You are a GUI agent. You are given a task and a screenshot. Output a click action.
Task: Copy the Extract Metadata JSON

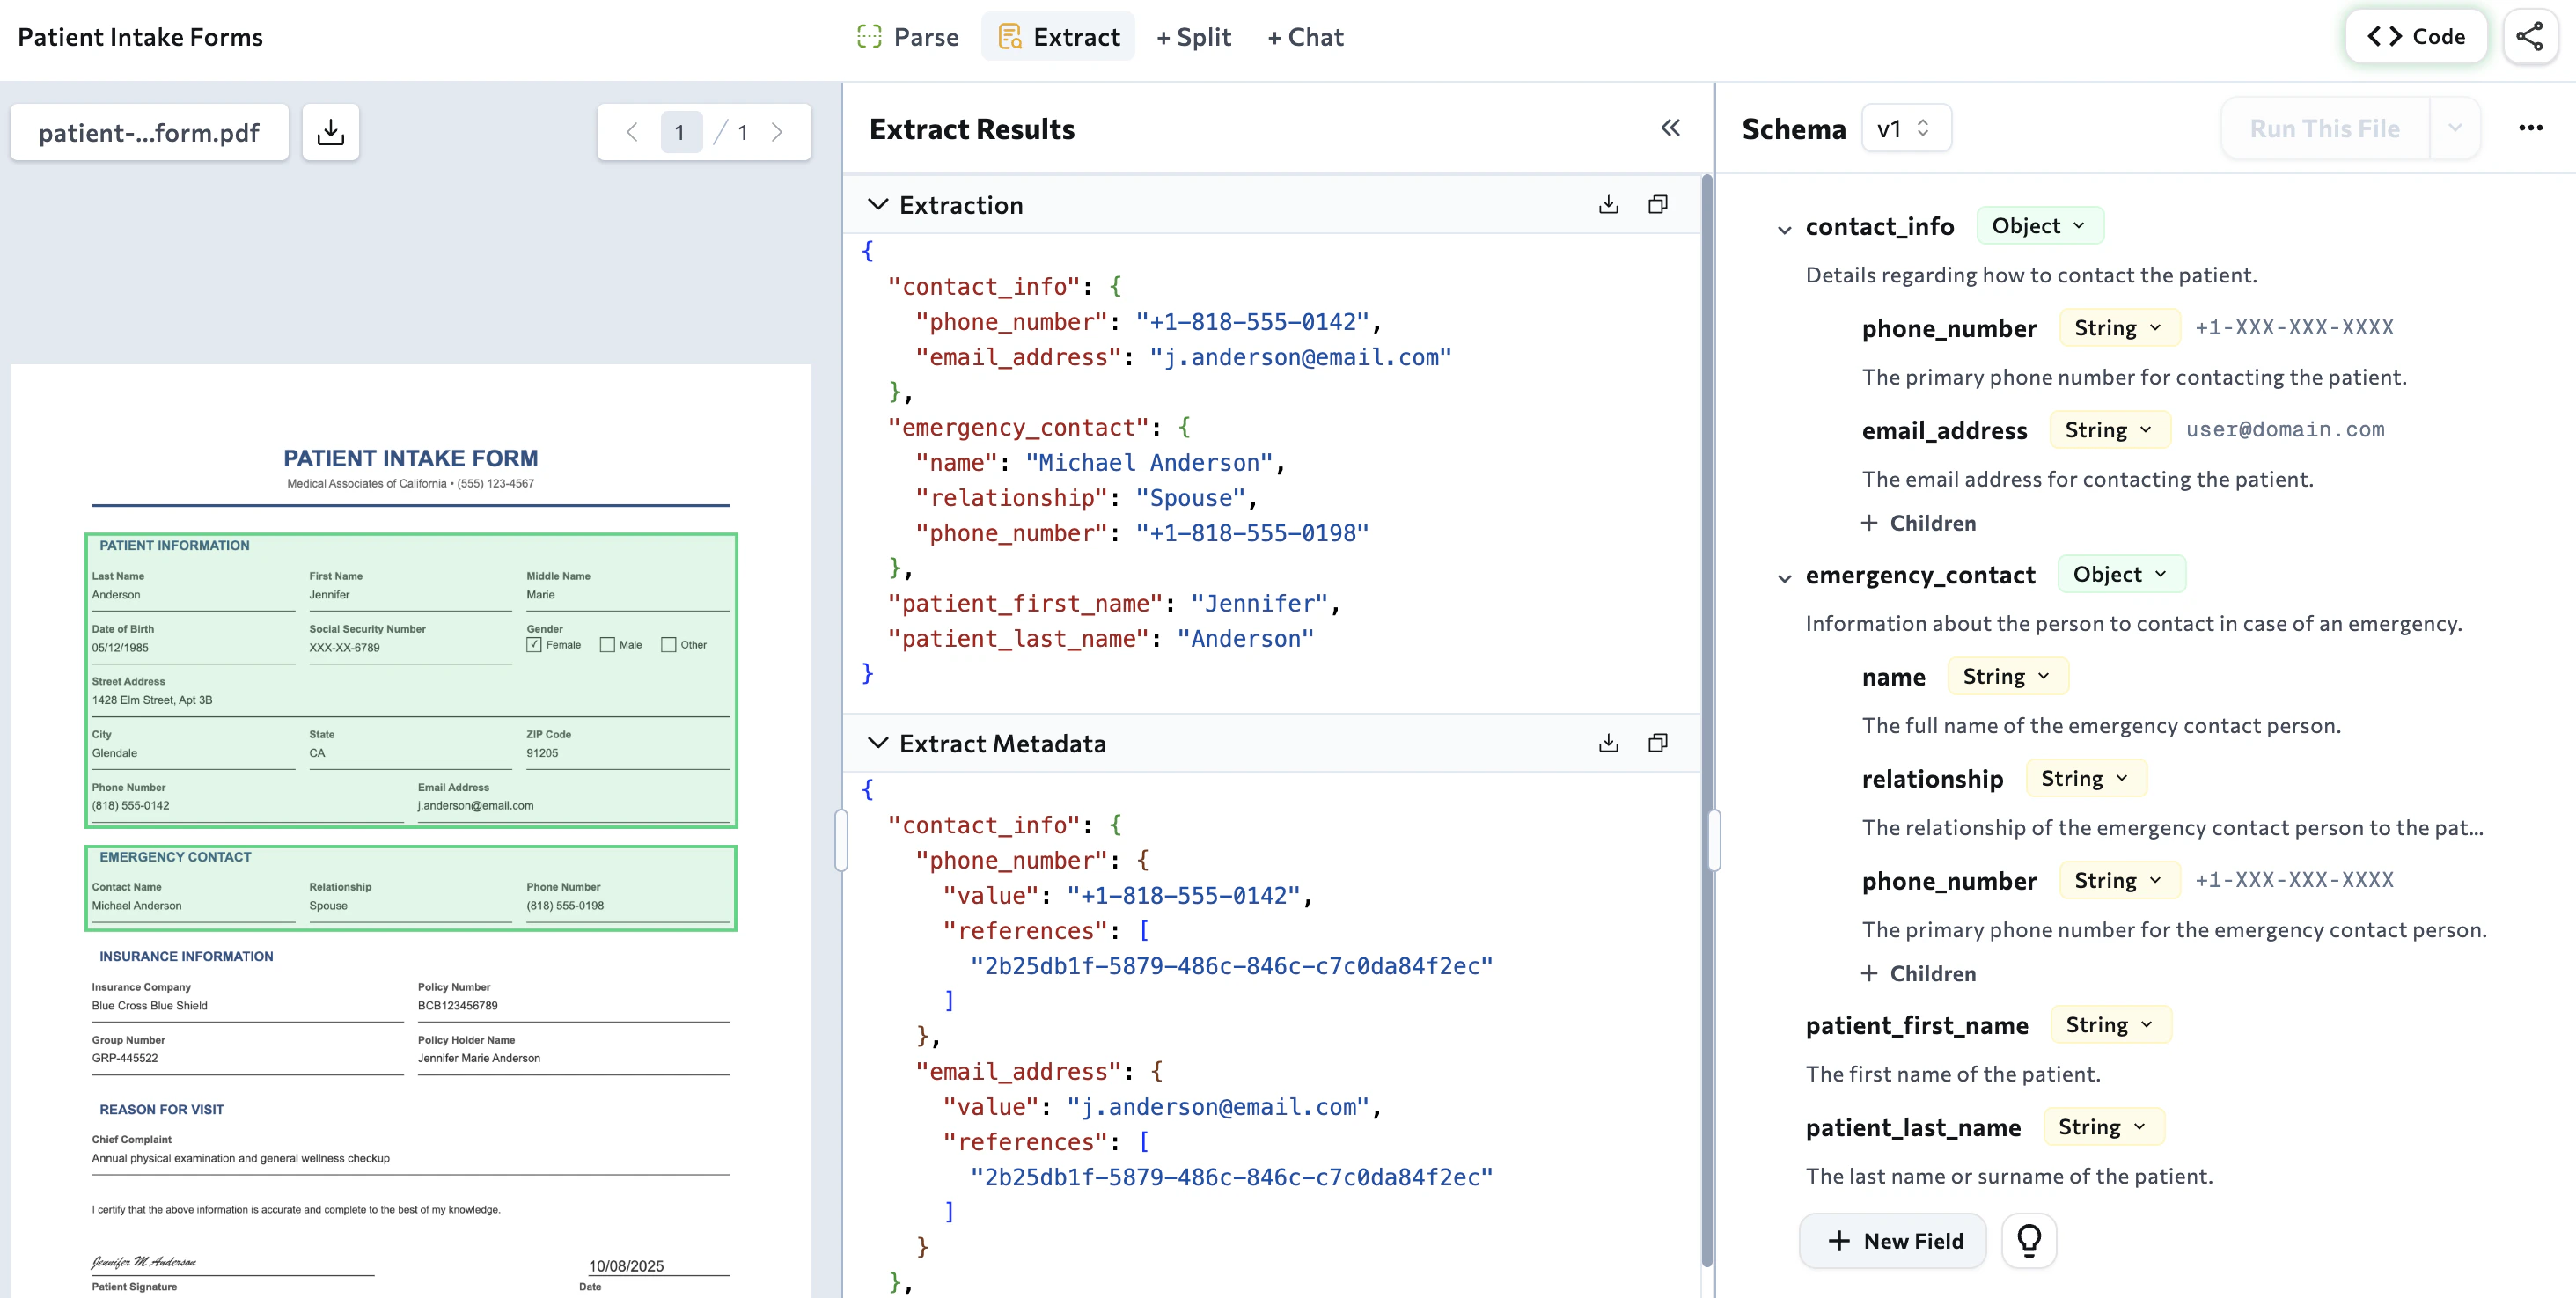1658,742
